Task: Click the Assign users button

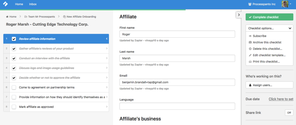Action: click(x=269, y=85)
